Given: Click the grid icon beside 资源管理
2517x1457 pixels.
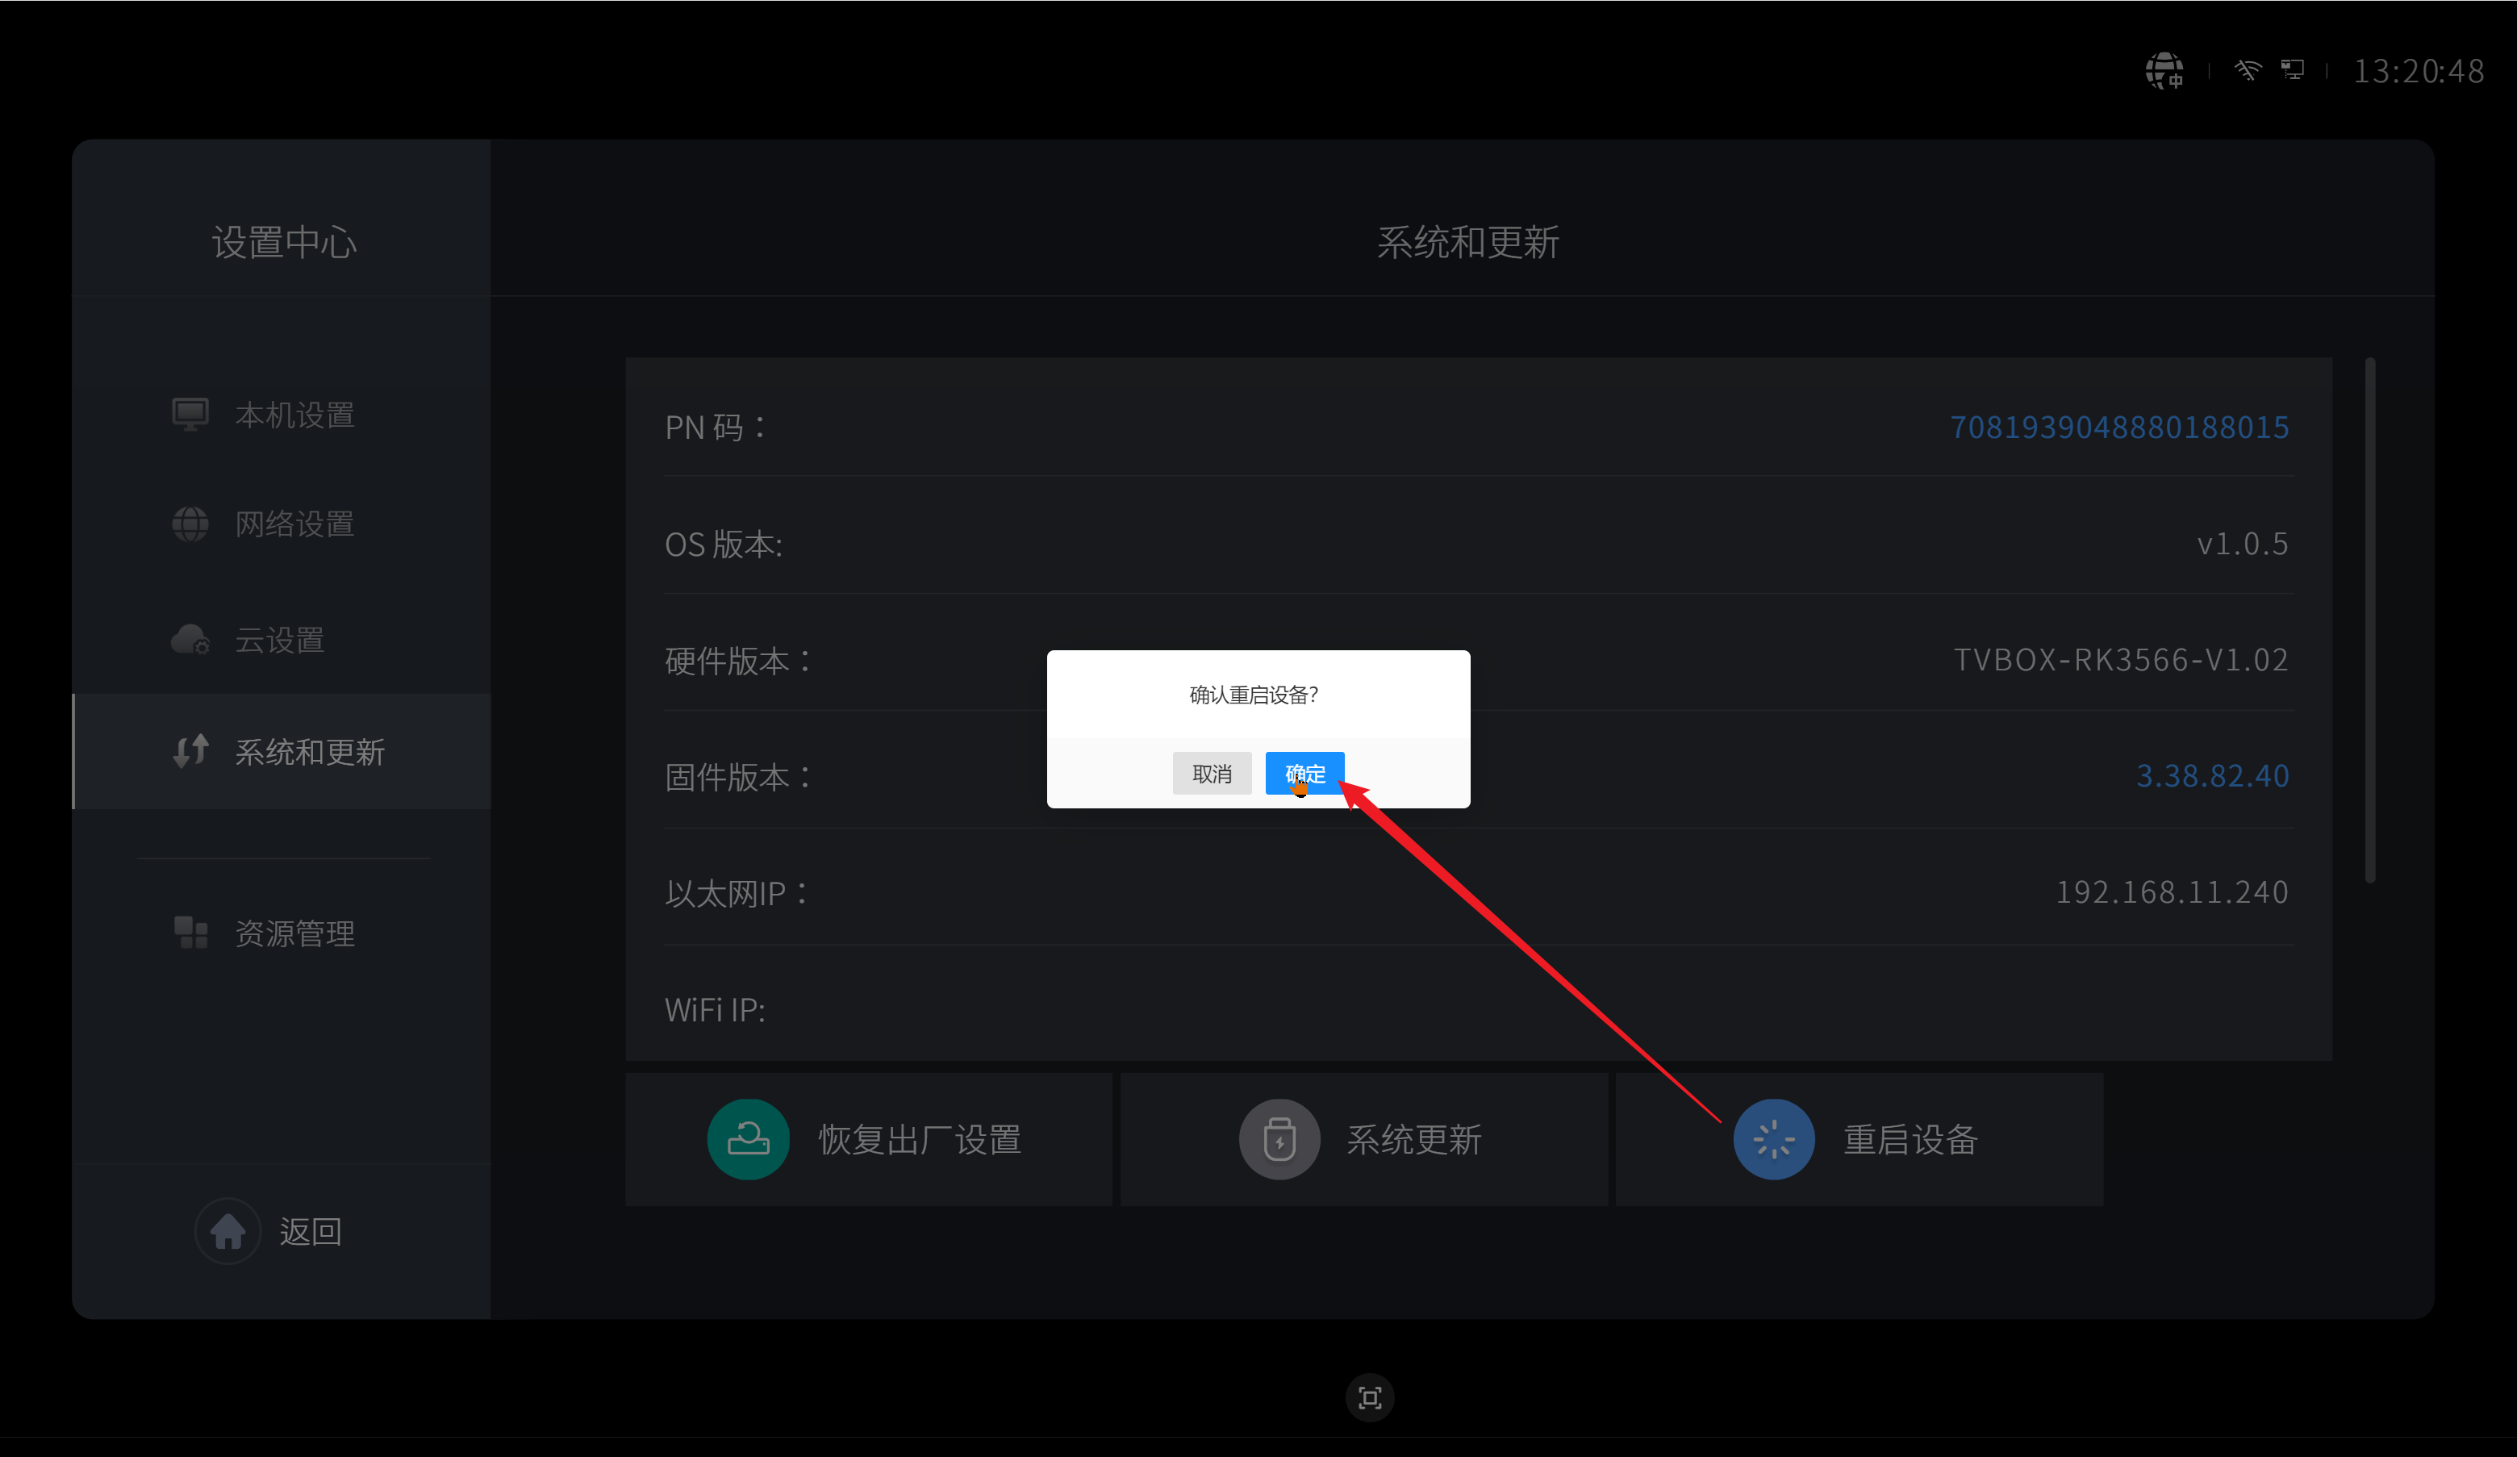Looking at the screenshot, I should click(190, 933).
